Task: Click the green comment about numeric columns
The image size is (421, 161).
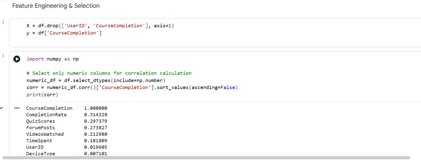Action: (109, 73)
